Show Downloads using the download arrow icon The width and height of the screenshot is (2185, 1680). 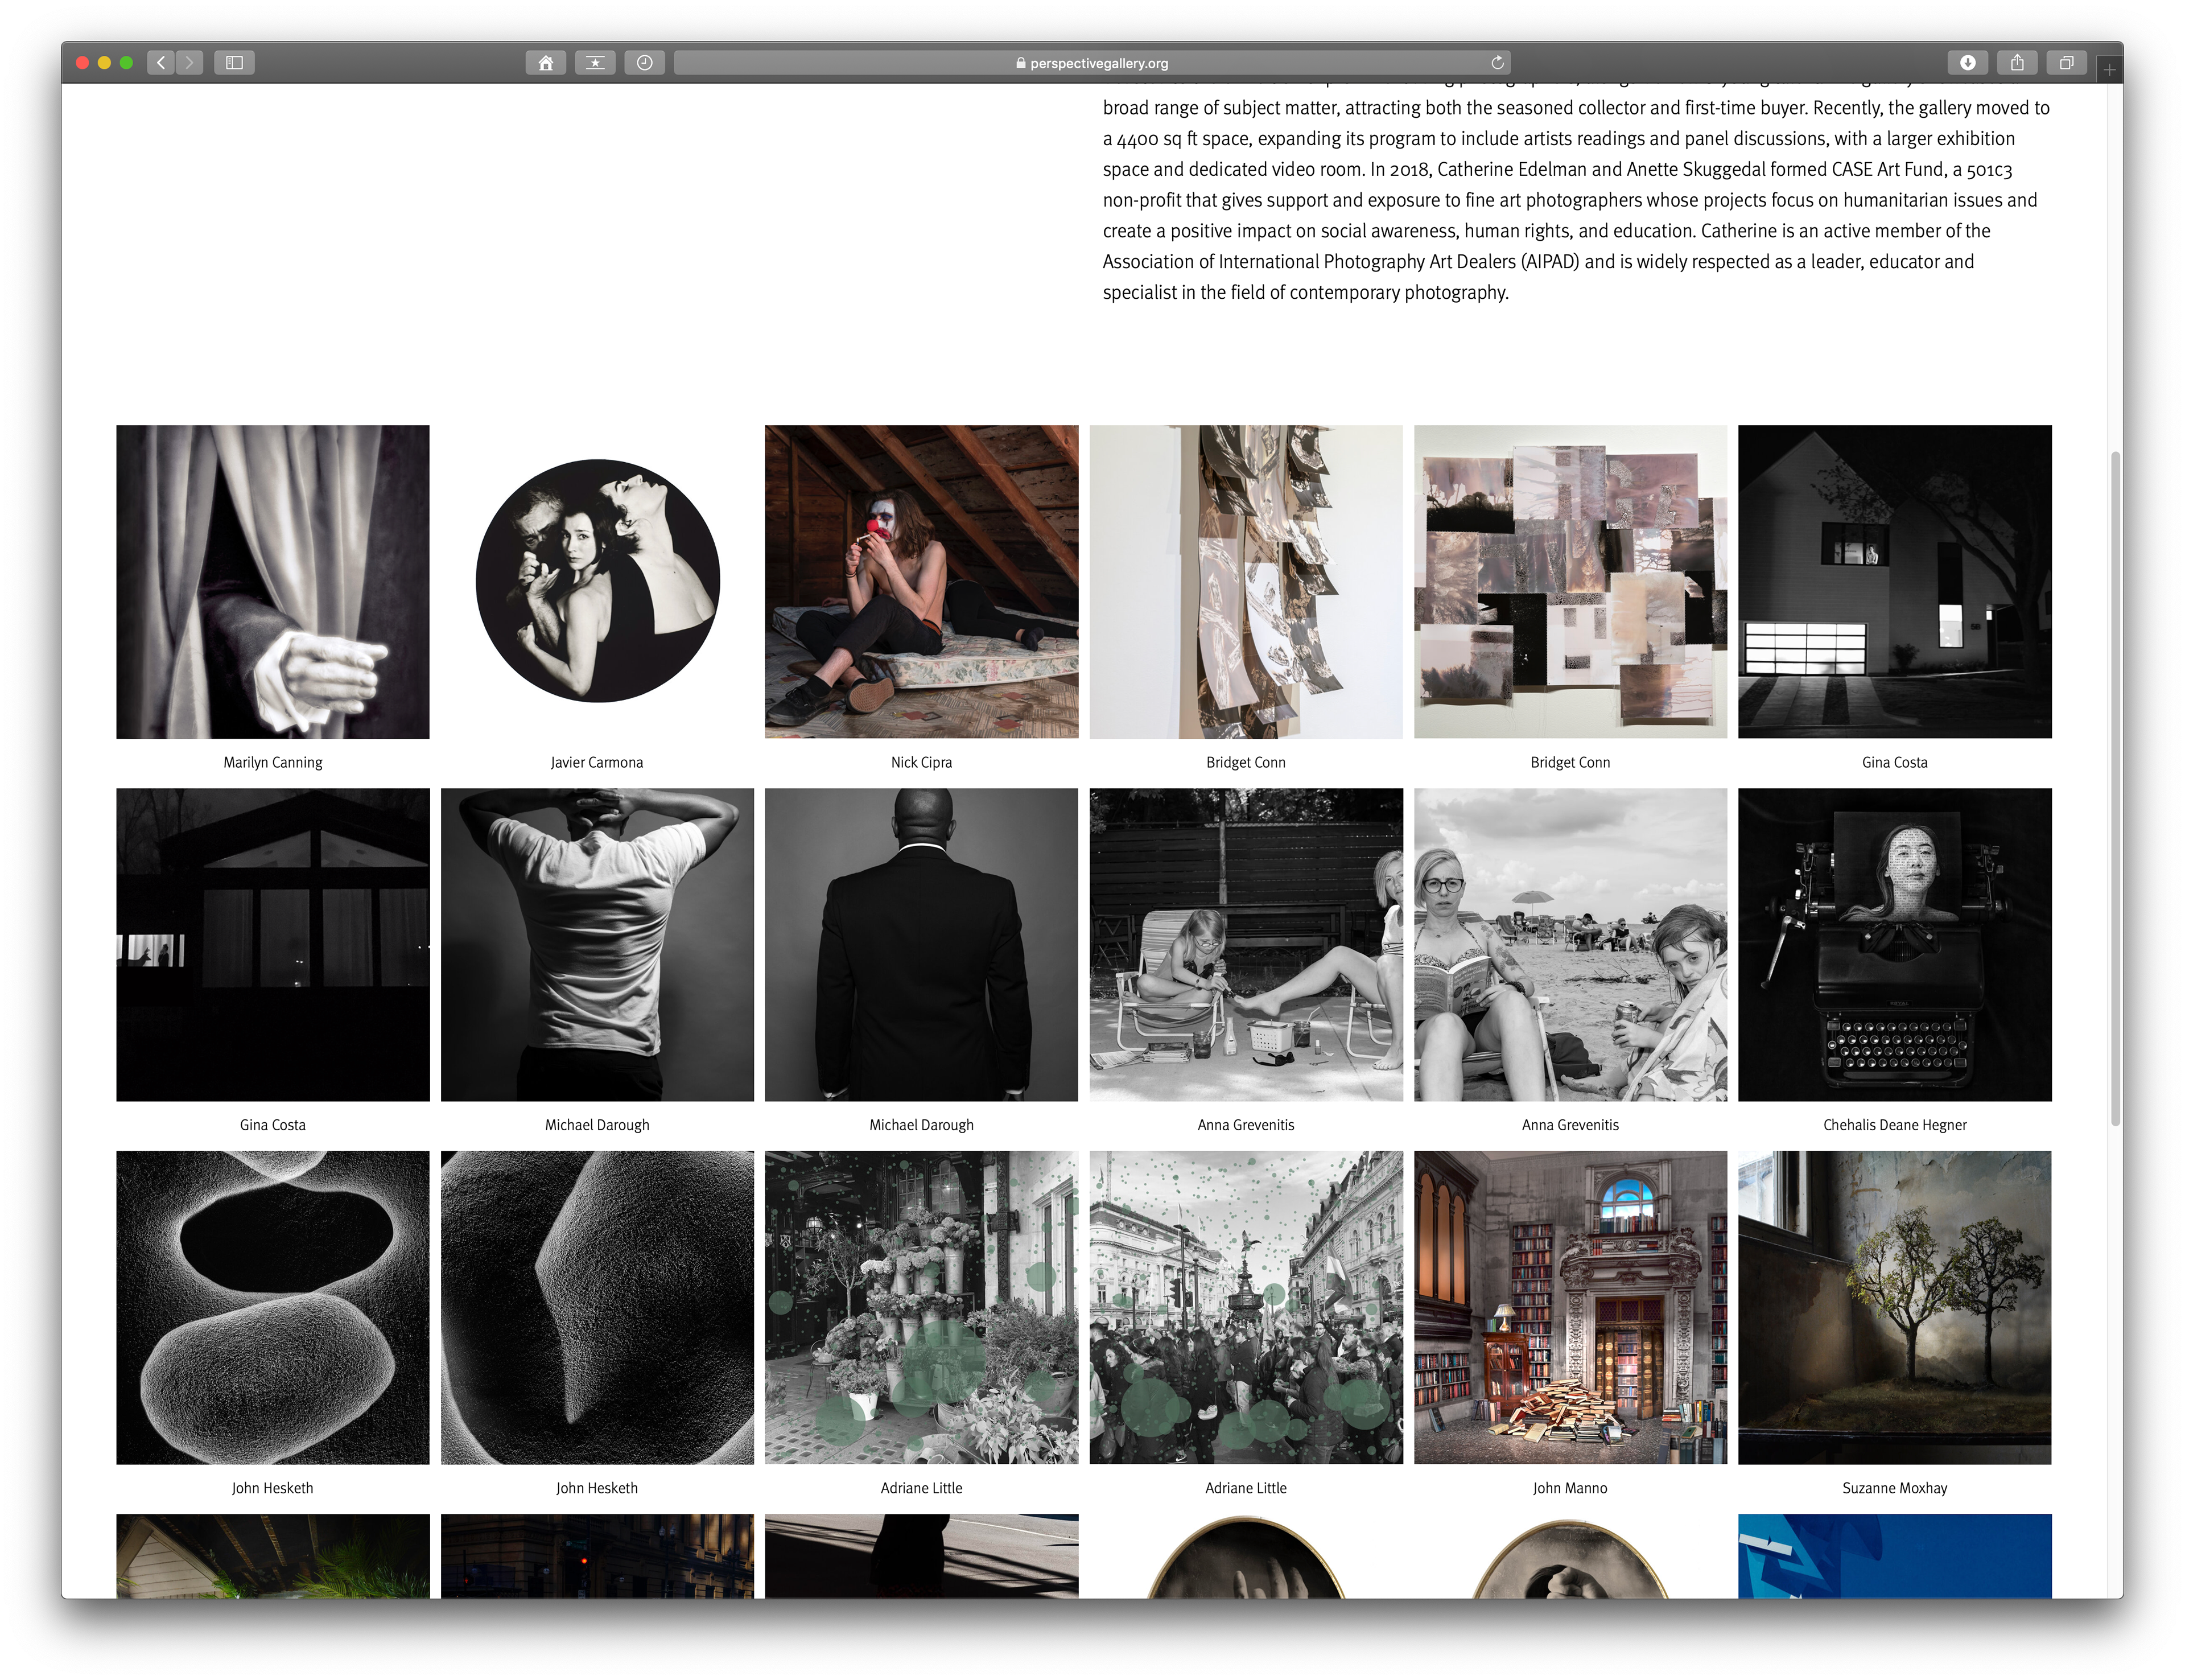(1967, 63)
